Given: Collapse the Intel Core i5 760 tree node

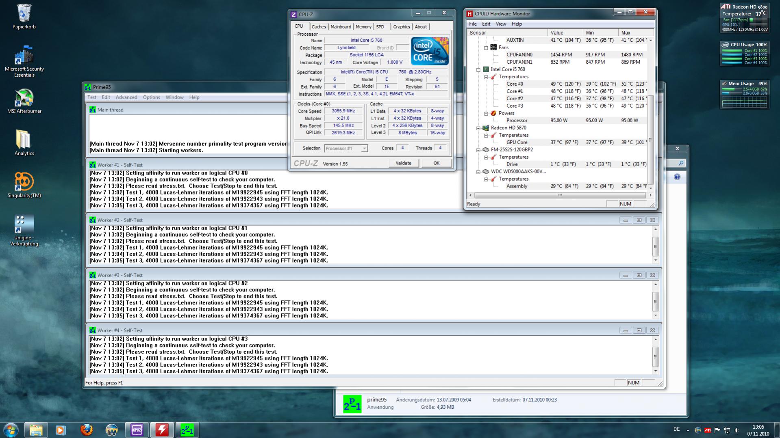Looking at the screenshot, I should click(478, 69).
